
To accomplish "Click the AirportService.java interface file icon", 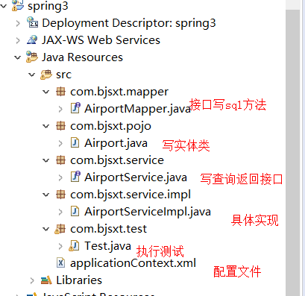I will (x=75, y=177).
